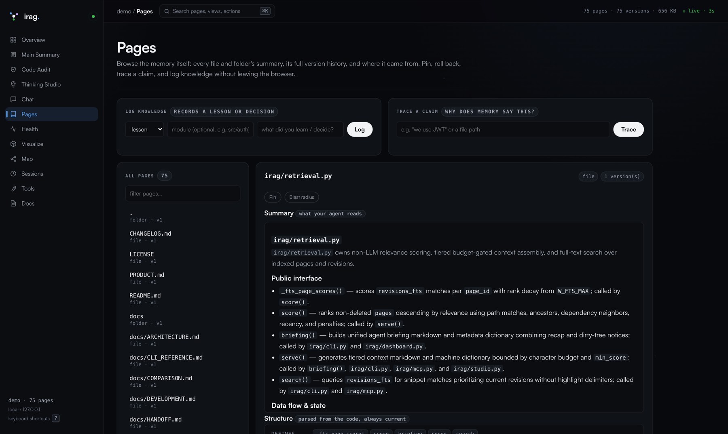Click the 'RECORDS A LESSON OR DECISION' tag
This screenshot has width=728, height=434.
click(224, 112)
